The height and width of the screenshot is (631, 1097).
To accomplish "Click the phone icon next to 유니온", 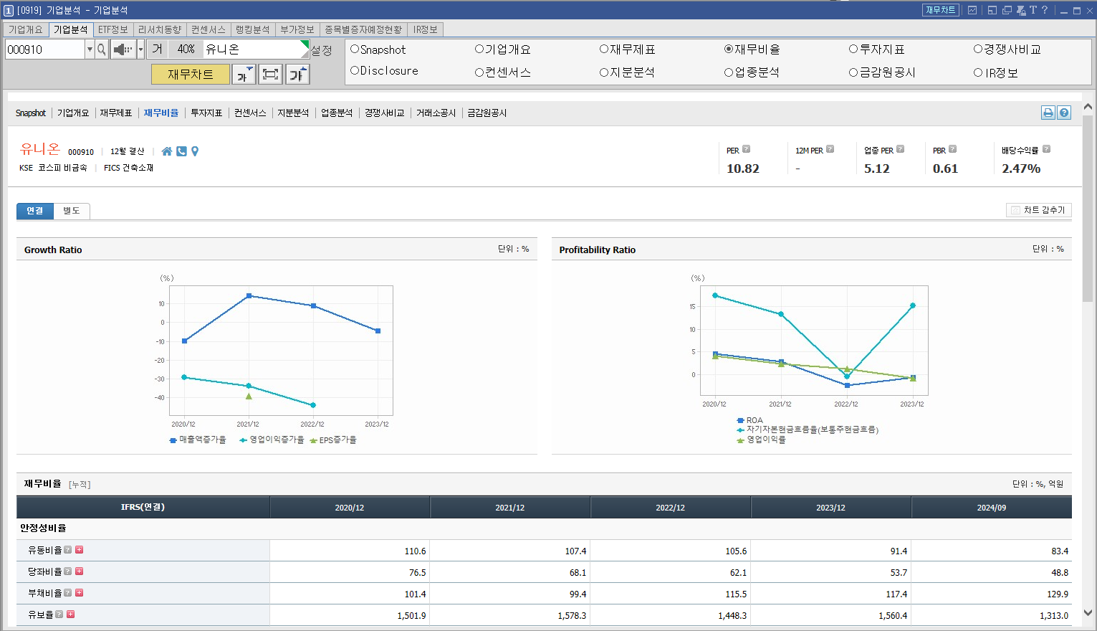I will (x=181, y=151).
